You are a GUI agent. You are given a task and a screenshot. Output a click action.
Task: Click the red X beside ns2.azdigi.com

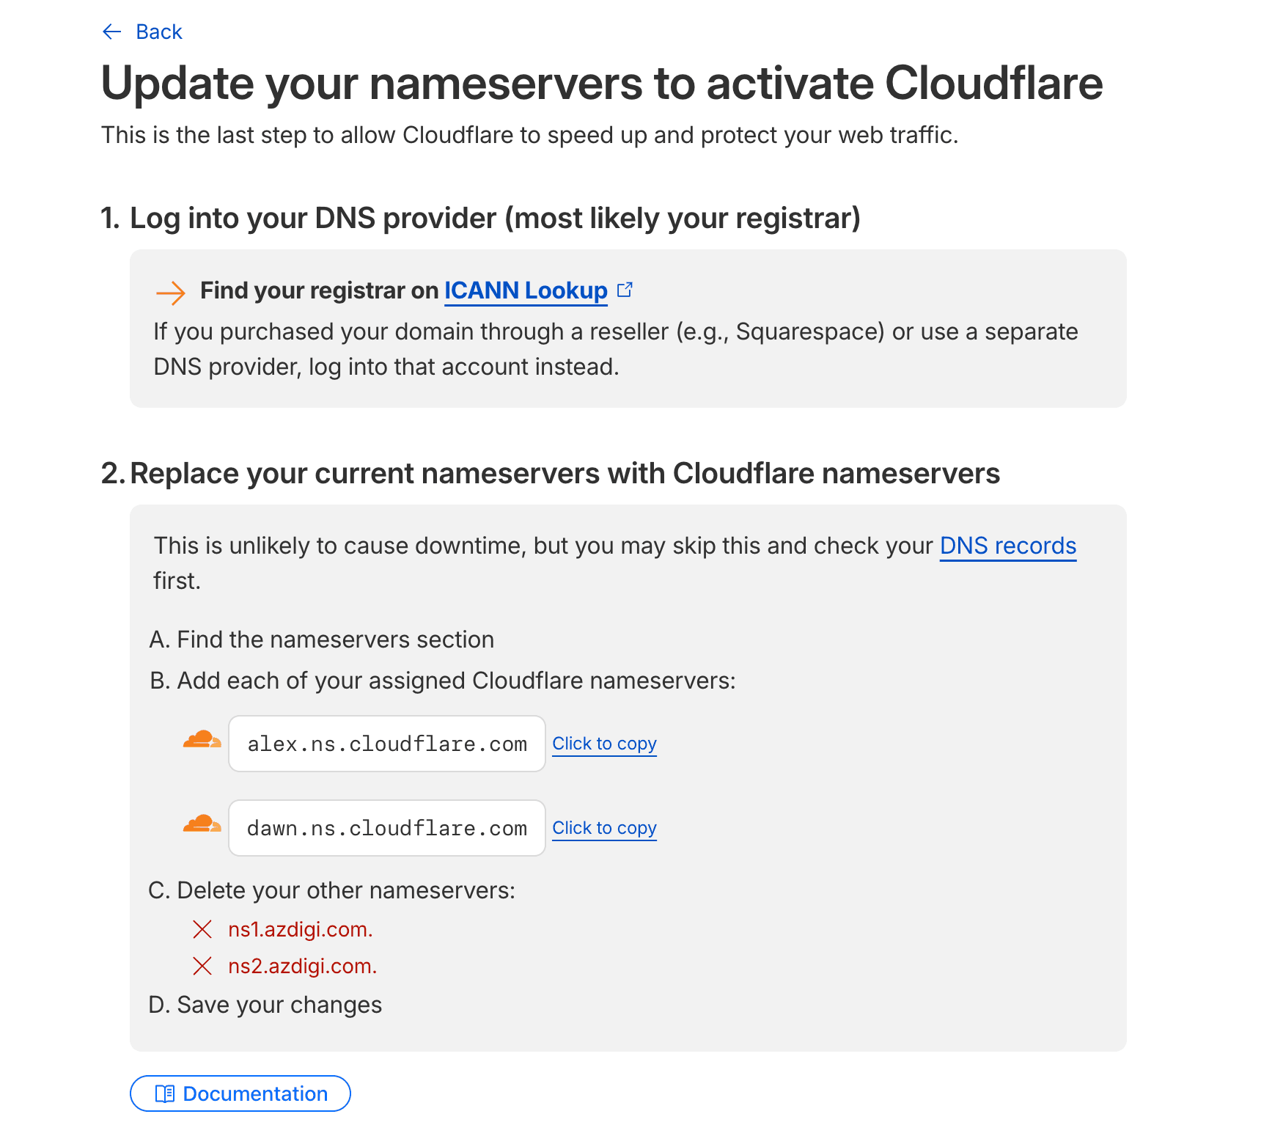tap(202, 966)
